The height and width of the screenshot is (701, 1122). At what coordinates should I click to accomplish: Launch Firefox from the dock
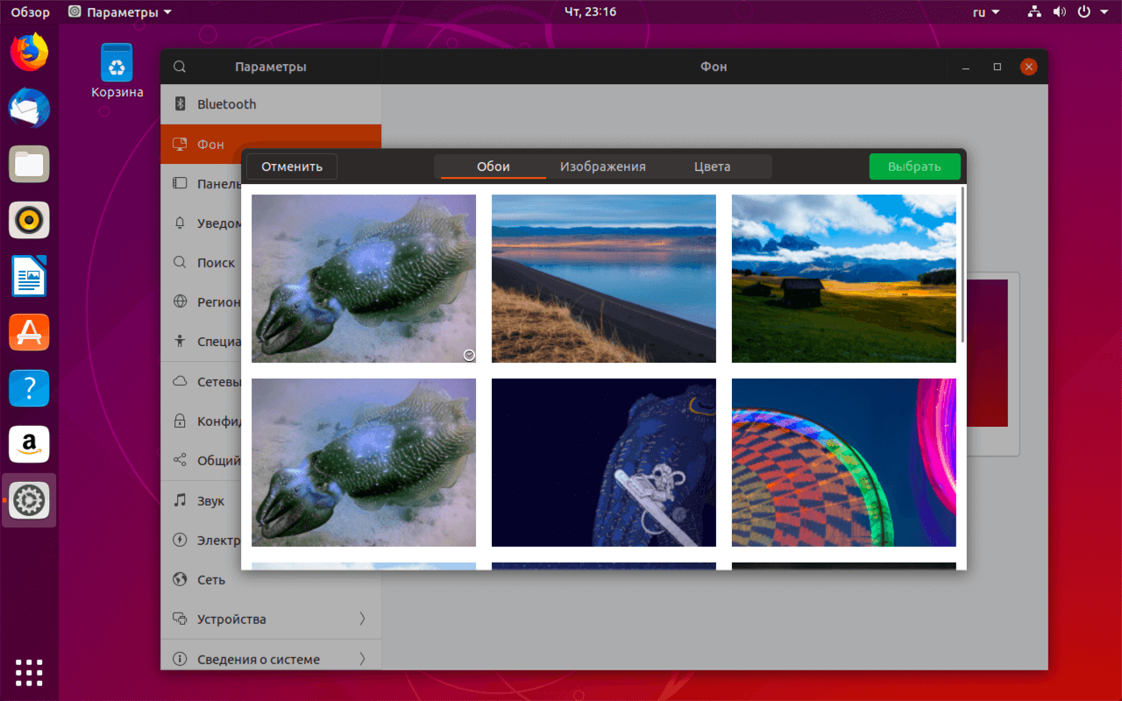(29, 53)
